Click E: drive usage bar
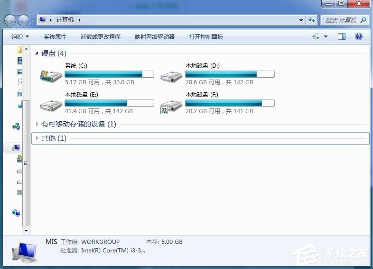373x269 pixels. tap(110, 103)
